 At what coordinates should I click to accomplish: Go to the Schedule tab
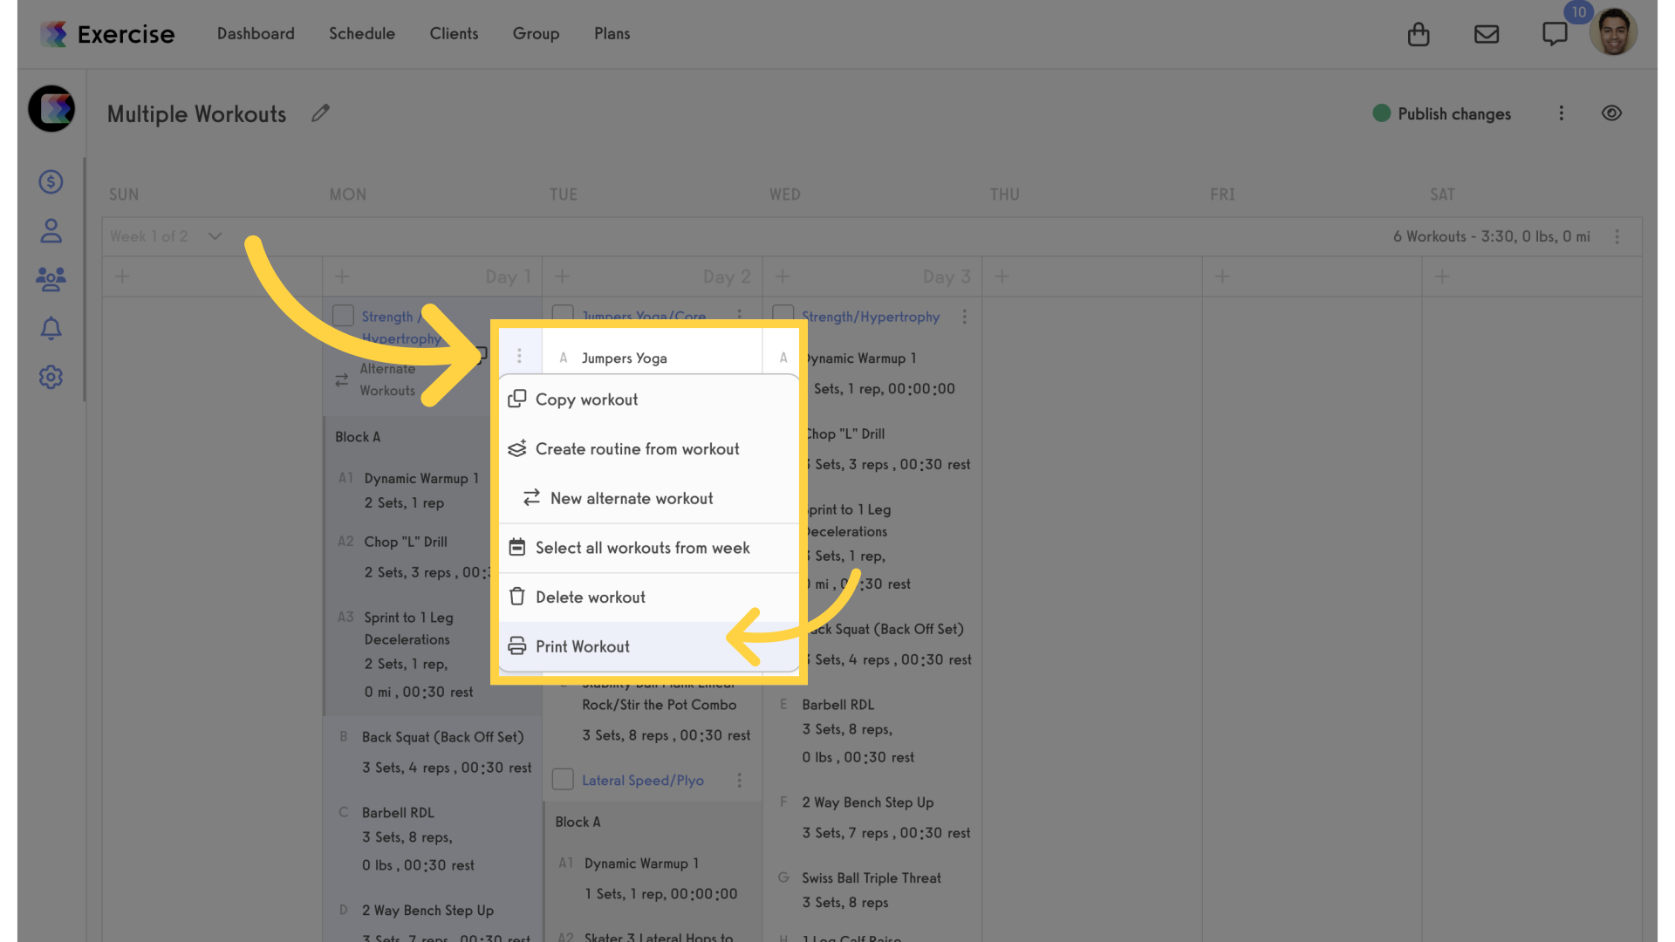click(362, 34)
